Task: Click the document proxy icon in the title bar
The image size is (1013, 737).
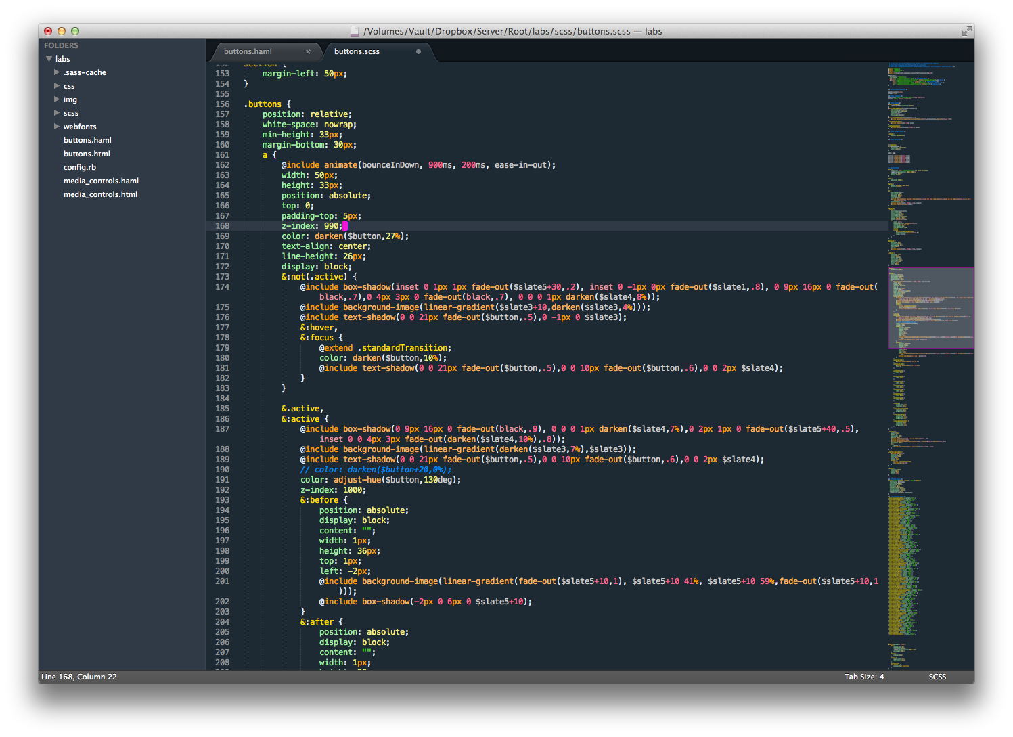Action: pyautogui.click(x=355, y=31)
